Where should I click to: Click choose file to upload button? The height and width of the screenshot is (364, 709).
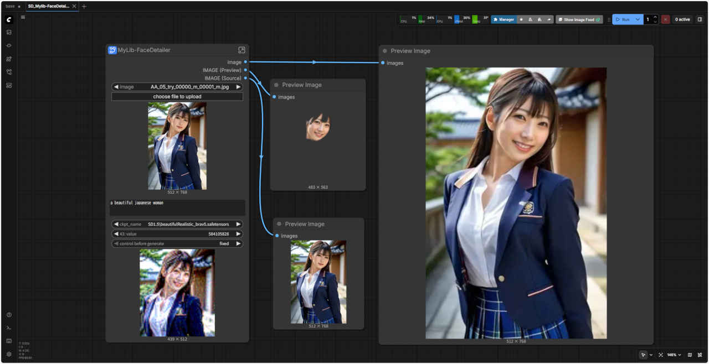click(x=177, y=96)
